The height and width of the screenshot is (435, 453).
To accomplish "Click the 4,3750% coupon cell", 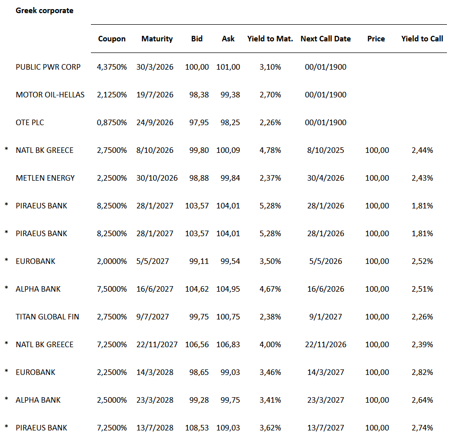I will [112, 67].
